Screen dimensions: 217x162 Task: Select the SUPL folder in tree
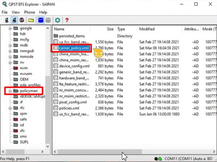tap(24, 142)
